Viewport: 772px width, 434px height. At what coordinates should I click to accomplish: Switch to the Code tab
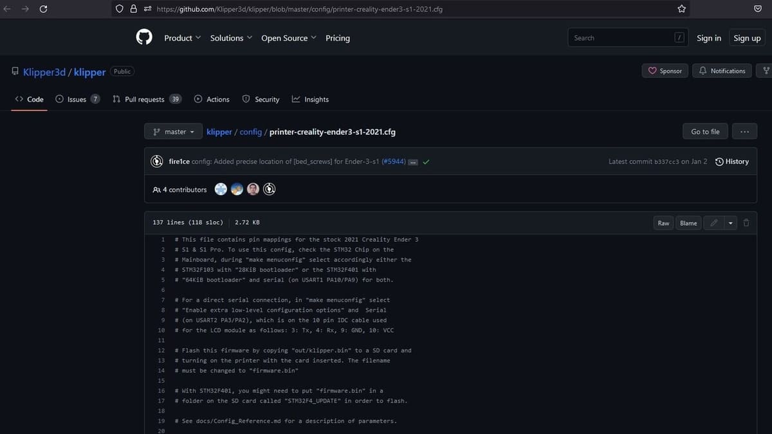[29, 99]
